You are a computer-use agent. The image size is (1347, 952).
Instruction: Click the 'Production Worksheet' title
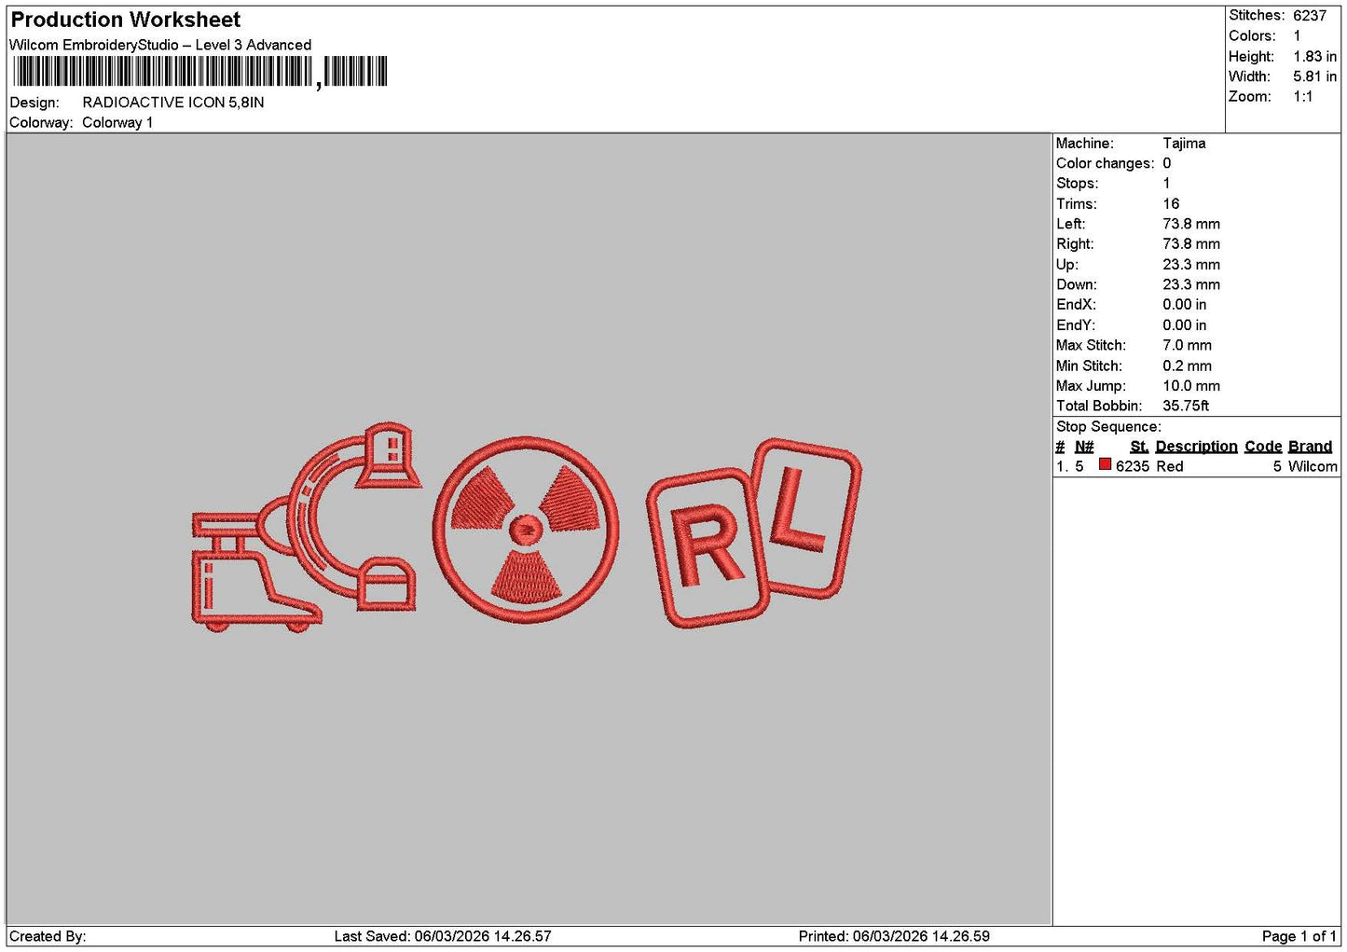coord(125,20)
